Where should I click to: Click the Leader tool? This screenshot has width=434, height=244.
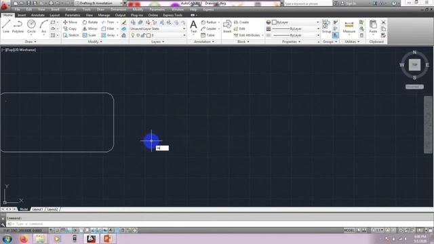pyautogui.click(x=208, y=28)
